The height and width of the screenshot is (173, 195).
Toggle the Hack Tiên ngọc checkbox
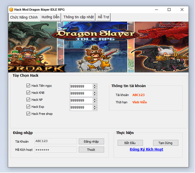tap(28, 85)
